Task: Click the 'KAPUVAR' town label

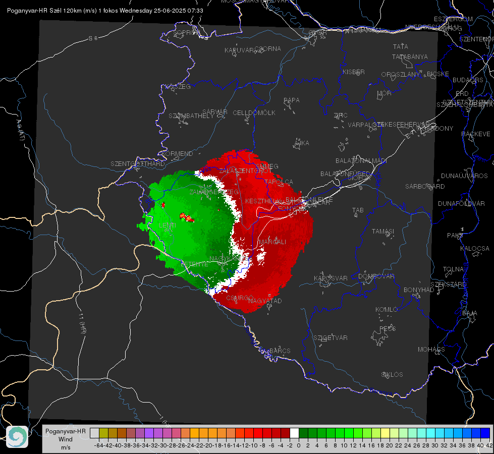Action: click(239, 50)
